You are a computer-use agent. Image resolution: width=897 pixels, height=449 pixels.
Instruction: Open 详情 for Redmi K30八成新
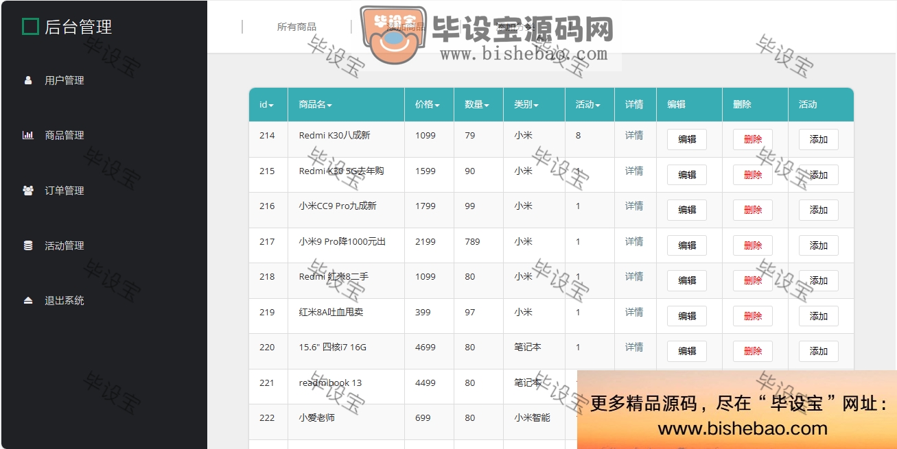click(634, 135)
